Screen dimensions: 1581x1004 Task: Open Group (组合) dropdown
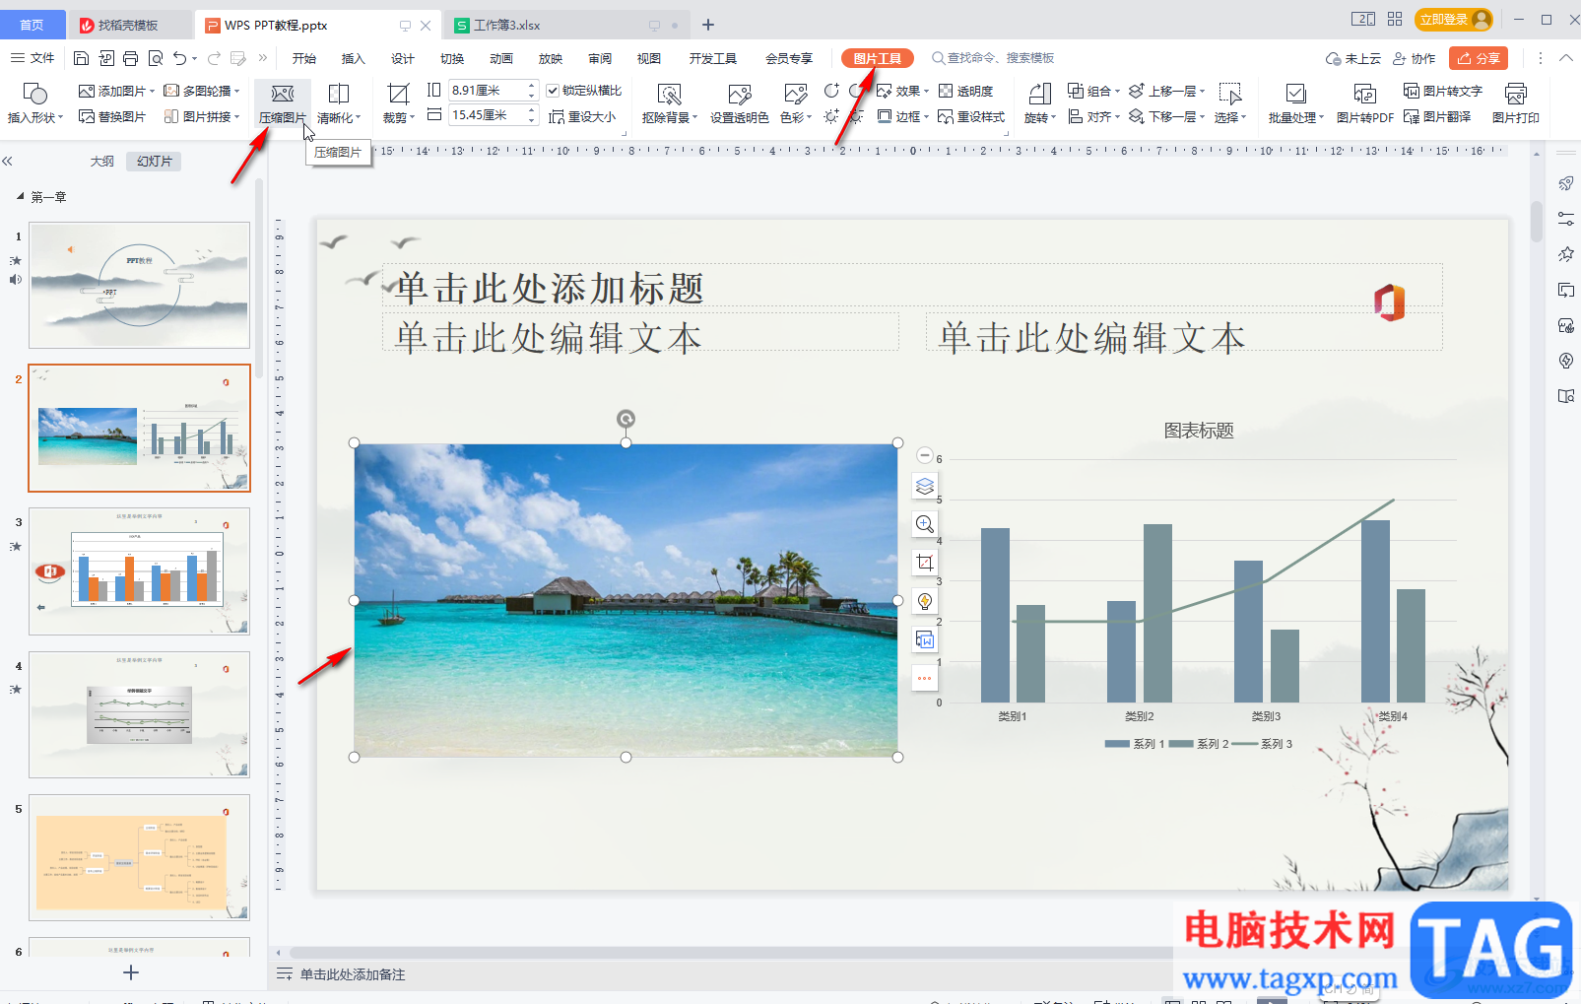tap(1093, 91)
